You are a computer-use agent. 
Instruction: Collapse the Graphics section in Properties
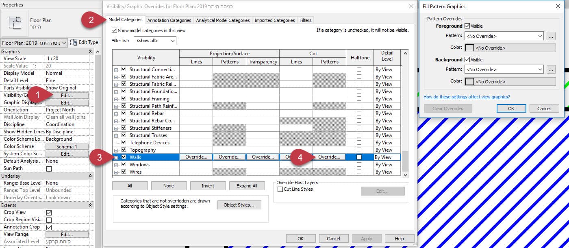[x=90, y=52]
